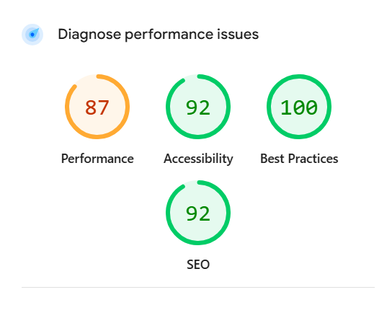392x331 pixels.
Task: Select the Accessibility category label
Action: point(198,159)
